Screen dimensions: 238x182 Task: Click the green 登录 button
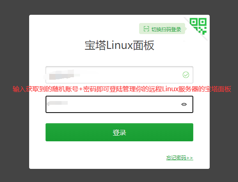point(119,132)
